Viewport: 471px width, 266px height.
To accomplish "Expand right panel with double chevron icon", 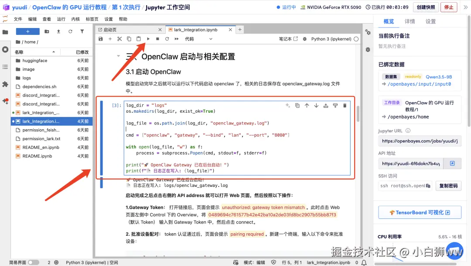I will pos(465,7).
